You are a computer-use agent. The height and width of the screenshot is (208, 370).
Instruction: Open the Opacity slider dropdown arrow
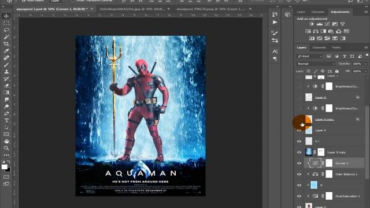pyautogui.click(x=366, y=64)
